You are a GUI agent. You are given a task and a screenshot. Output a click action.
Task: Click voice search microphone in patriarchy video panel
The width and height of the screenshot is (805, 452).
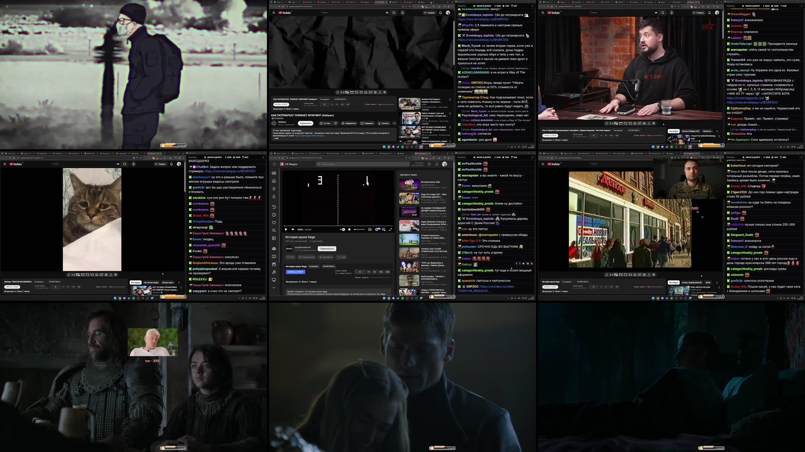[402, 13]
